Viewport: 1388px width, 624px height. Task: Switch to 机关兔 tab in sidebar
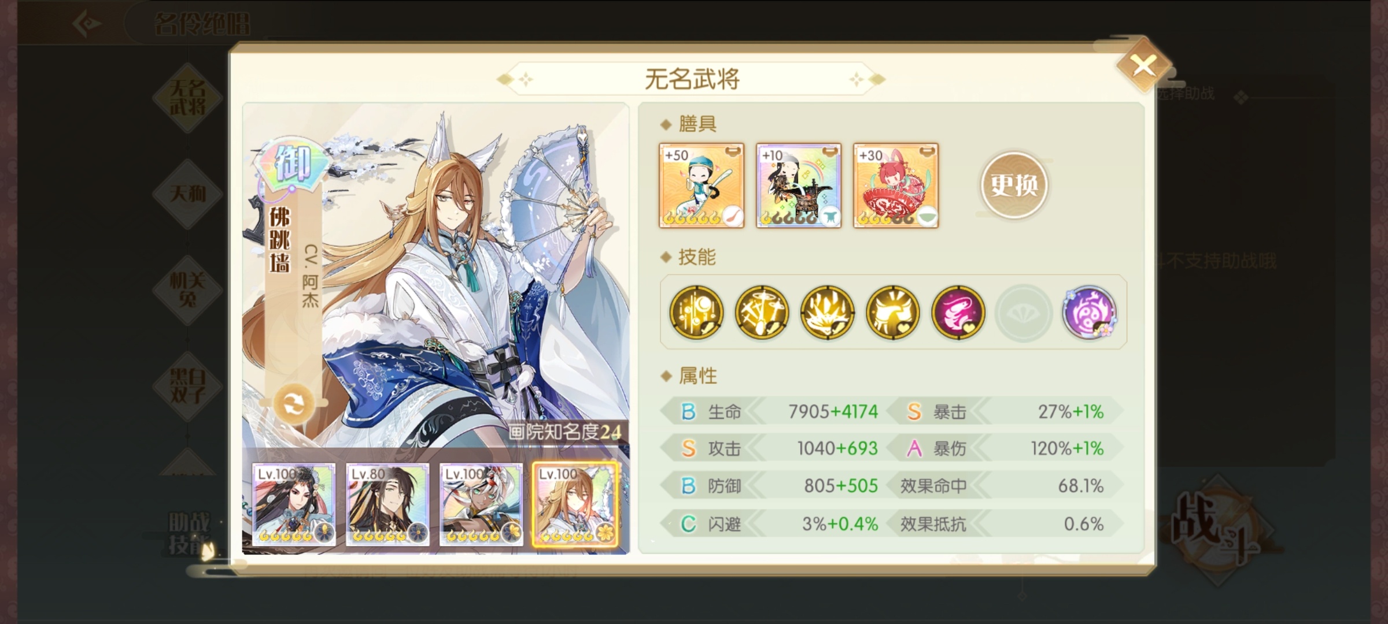[187, 290]
